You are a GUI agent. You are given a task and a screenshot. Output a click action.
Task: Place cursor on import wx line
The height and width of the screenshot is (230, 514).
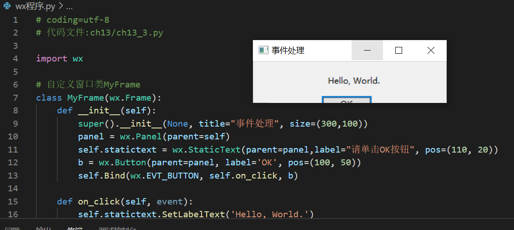pos(59,59)
